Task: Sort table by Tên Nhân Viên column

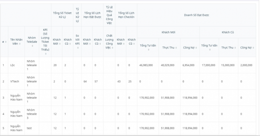Action: point(20,44)
